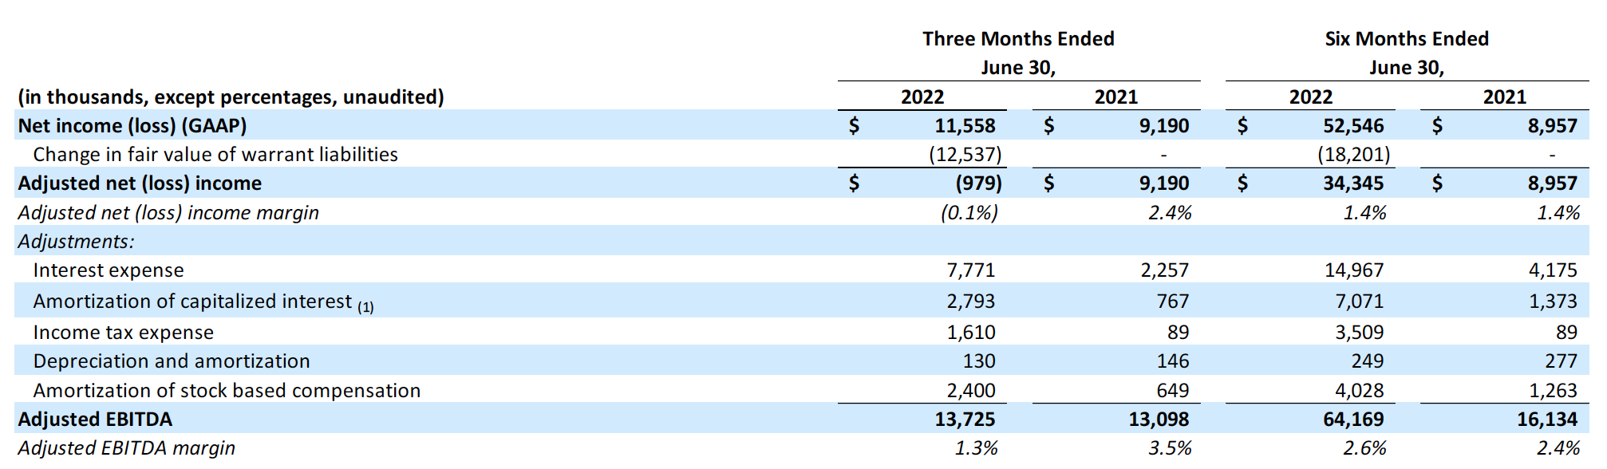1607x469 pixels.
Task: Click the "Six Months Ended" column header
Action: pos(1407,39)
